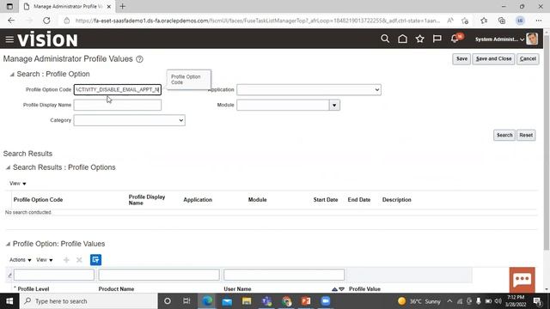Go to Home via house icon

402,39
